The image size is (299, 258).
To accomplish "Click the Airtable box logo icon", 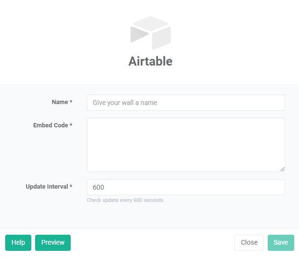I will [150, 33].
